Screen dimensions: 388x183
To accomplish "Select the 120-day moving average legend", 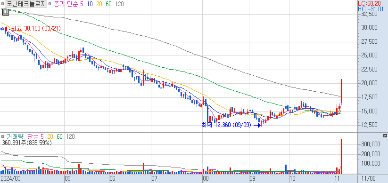I will tap(120, 4).
